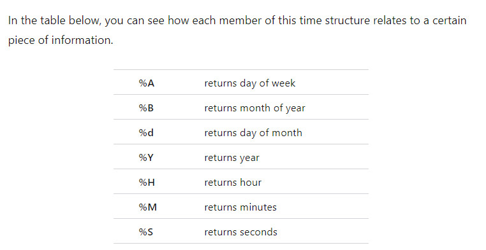Click the phrase 'In the table below'

(52, 20)
